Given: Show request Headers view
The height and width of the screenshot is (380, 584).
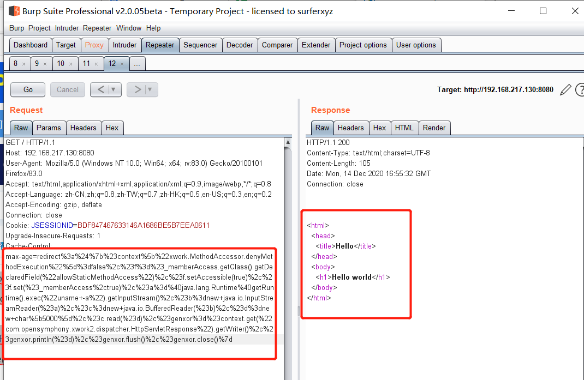Looking at the screenshot, I should (84, 128).
